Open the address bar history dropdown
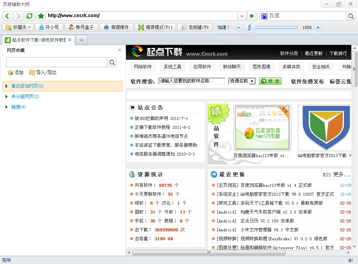This screenshot has width=358, height=264. (242, 16)
